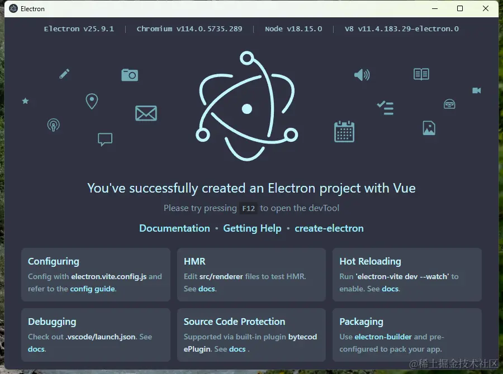Click the envelope mail icon
This screenshot has width=503, height=374.
pos(146,113)
